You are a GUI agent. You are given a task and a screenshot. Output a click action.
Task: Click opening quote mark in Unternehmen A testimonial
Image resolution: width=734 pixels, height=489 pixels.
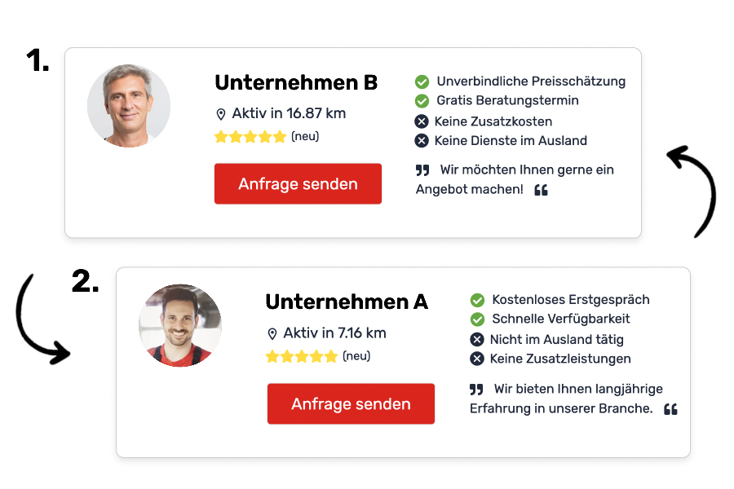477,390
